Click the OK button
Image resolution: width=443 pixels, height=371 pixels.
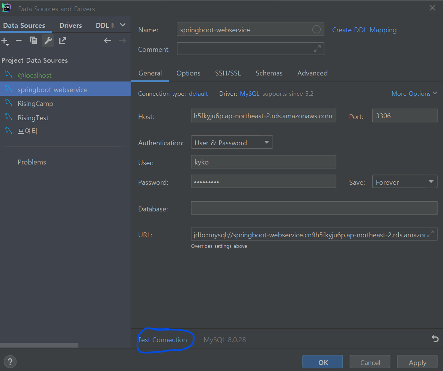(322, 362)
